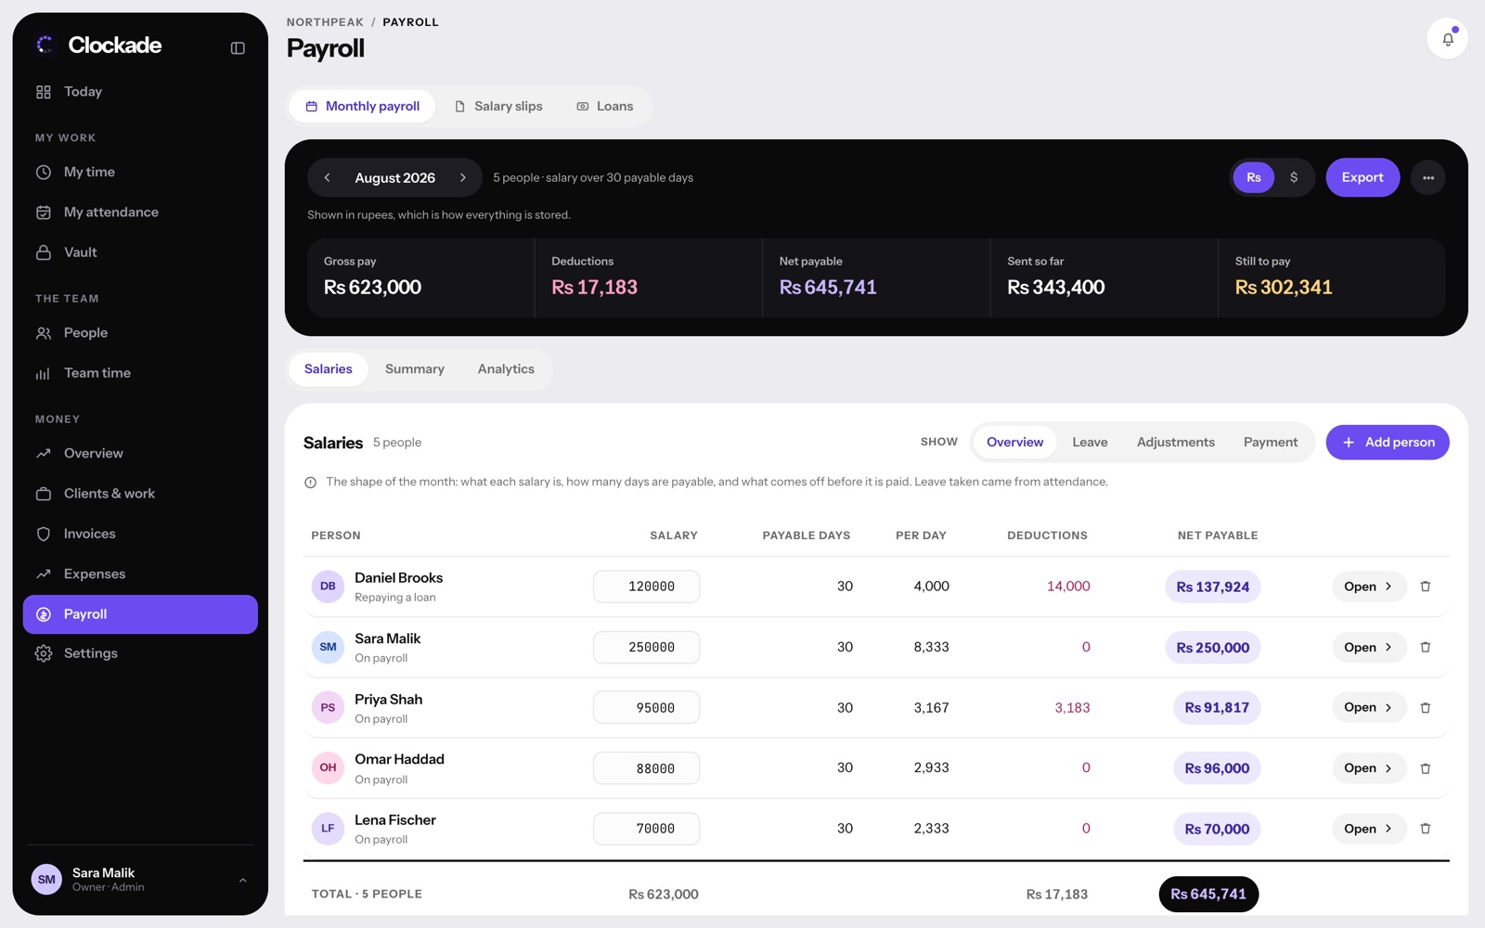Open Omar Haddad salary details
Viewport: 1485px width, 928px height.
pyautogui.click(x=1369, y=768)
